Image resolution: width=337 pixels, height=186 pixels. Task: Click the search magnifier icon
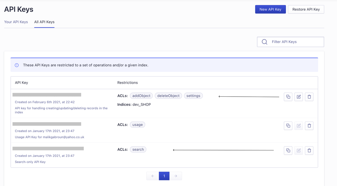[x=264, y=42]
